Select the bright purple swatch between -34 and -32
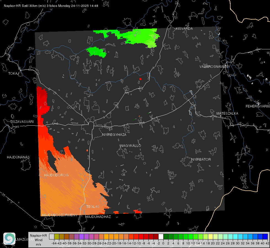The height and width of the screenshot is (248, 270). tap(81, 236)
